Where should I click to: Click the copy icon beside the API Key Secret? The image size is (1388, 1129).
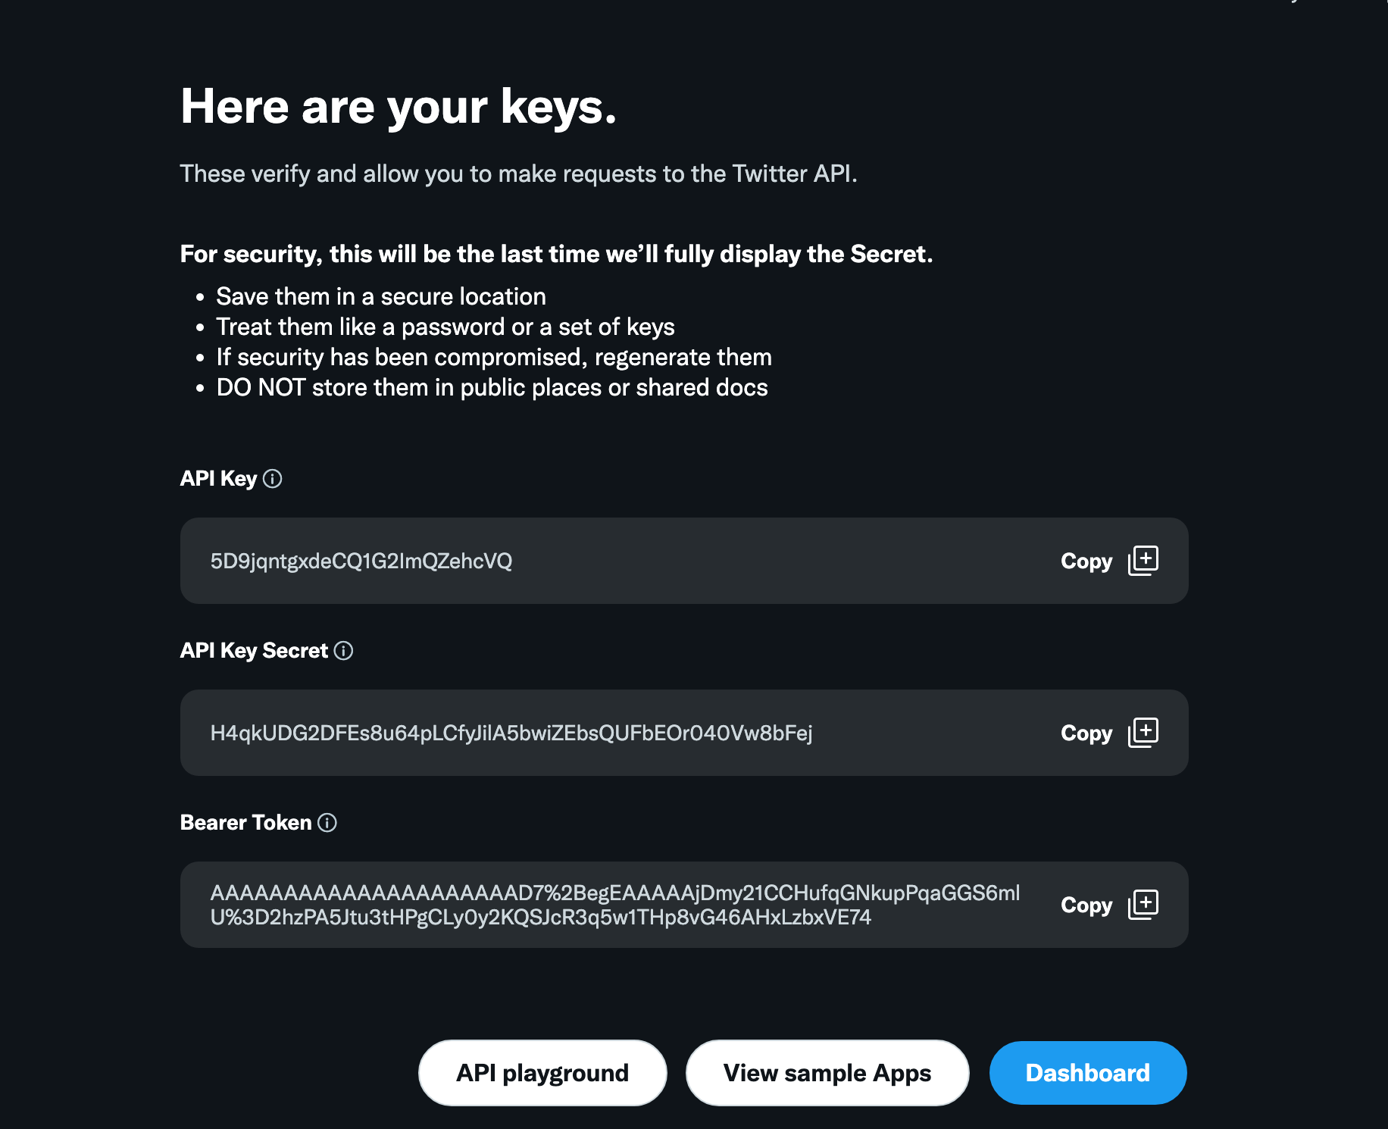point(1144,733)
